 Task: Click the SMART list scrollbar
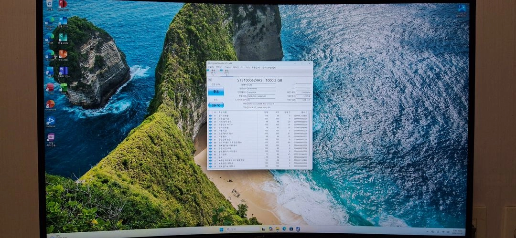(x=310, y=135)
